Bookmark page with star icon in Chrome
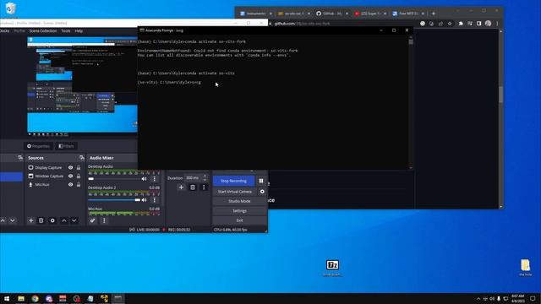 coord(450,24)
